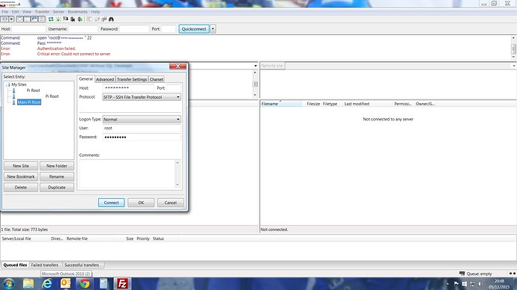The image size is (517, 290).
Task: Toggle synchronized browsing icon
Action: point(104,19)
